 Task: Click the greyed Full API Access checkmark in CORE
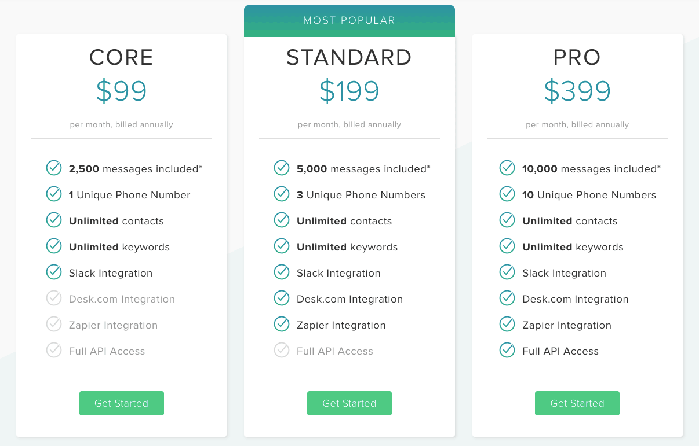[54, 351]
